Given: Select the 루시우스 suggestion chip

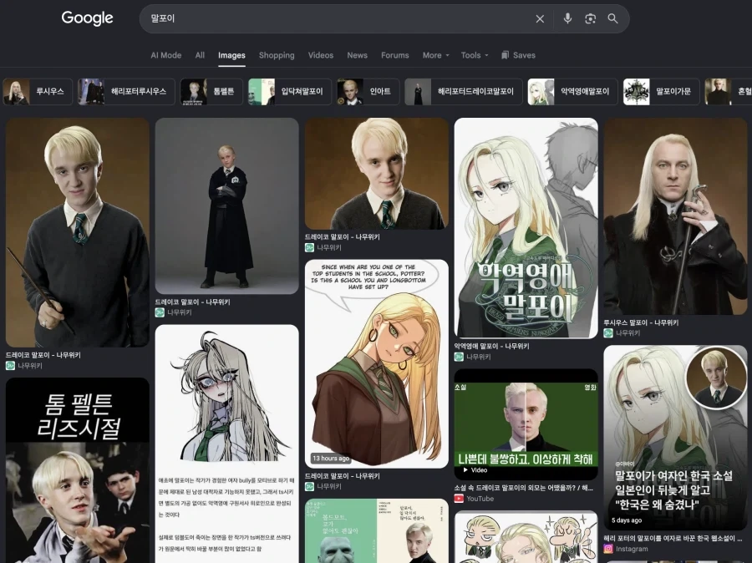Looking at the screenshot, I should click(38, 92).
